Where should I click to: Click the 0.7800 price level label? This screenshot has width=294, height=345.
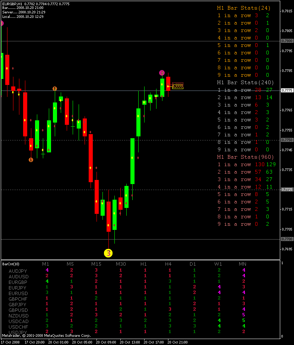[287, 41]
